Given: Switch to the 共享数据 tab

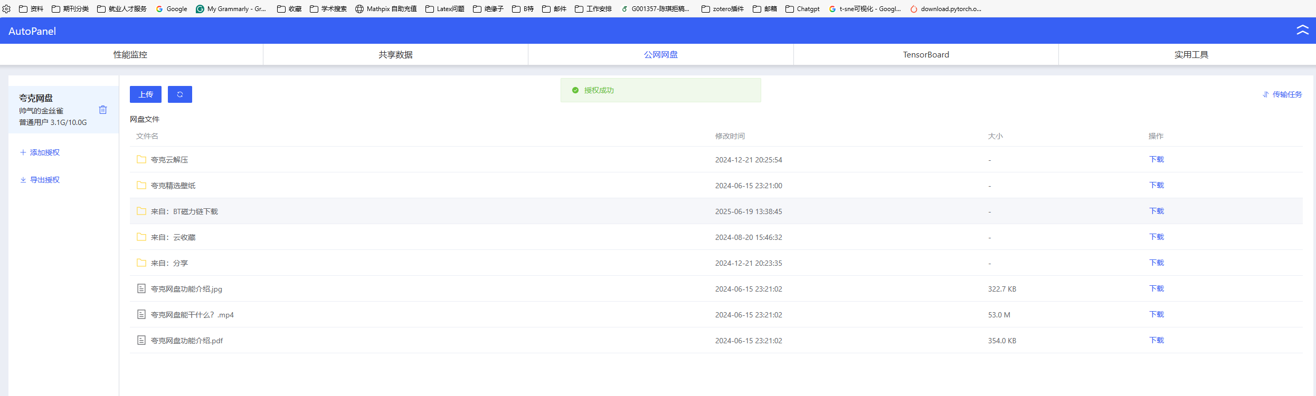Looking at the screenshot, I should [x=395, y=55].
